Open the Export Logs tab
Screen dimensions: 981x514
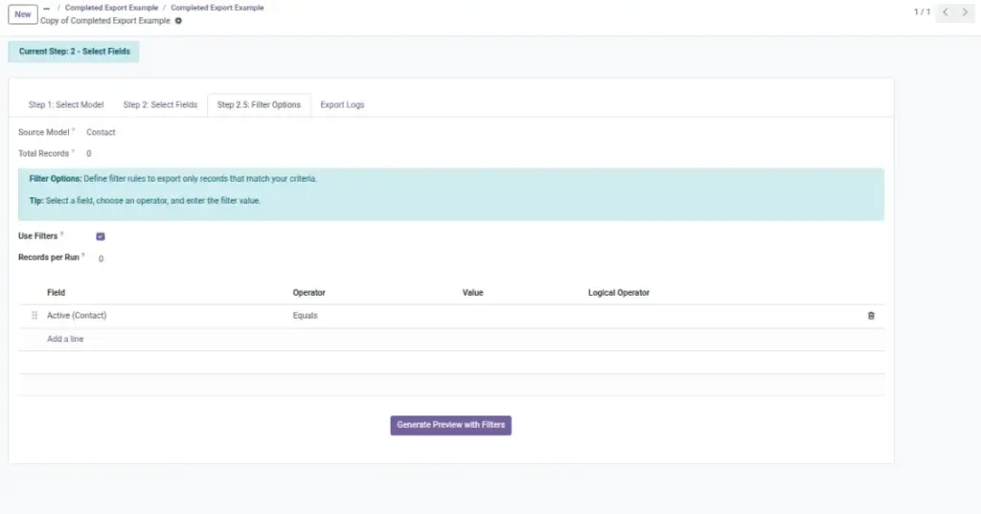(x=342, y=104)
